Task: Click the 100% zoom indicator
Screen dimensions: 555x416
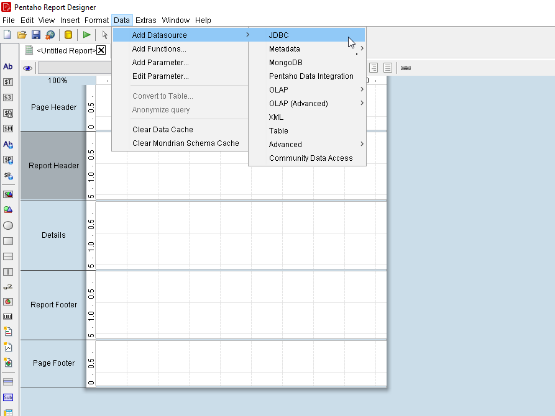Action: click(57, 81)
